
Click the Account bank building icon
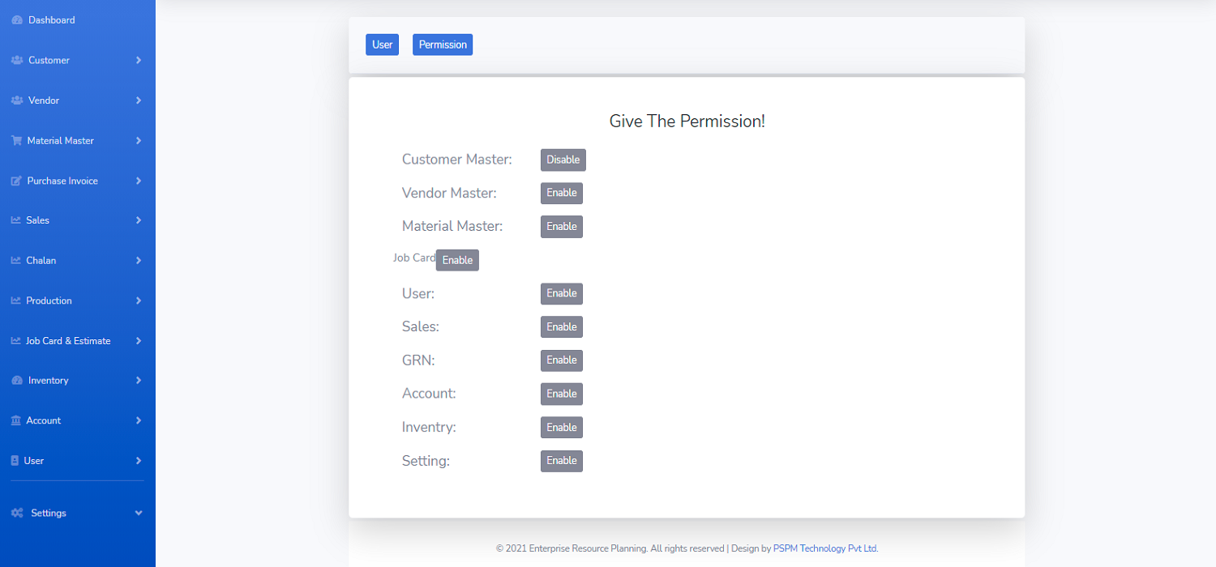16,421
